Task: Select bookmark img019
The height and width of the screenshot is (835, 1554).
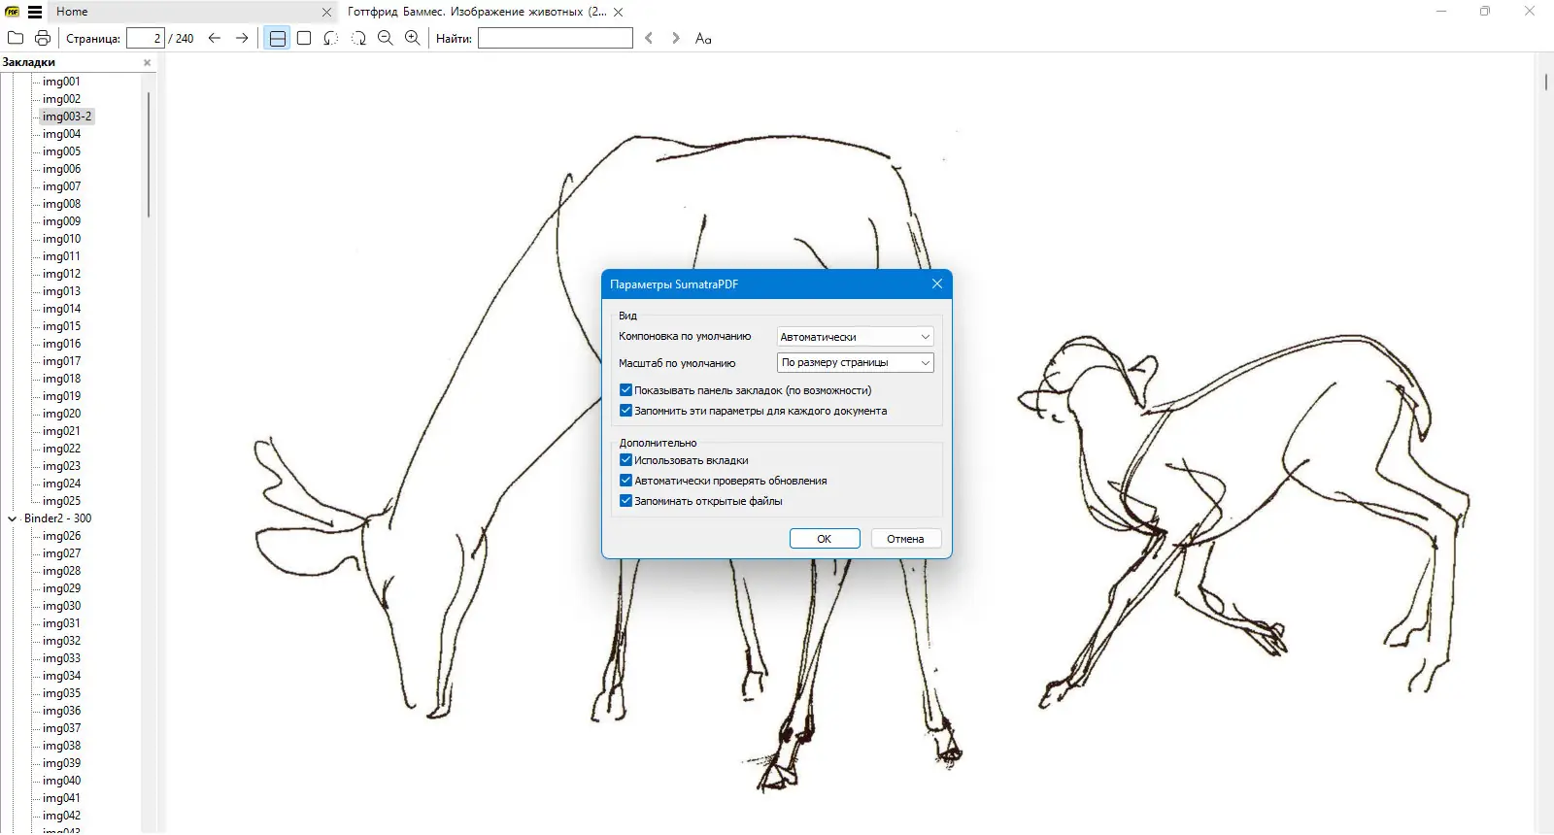Action: click(x=61, y=396)
